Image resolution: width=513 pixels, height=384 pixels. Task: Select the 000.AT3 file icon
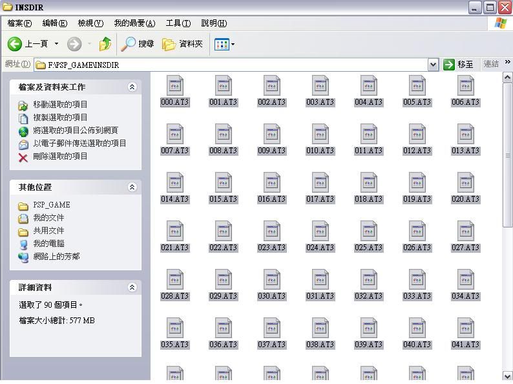click(175, 86)
